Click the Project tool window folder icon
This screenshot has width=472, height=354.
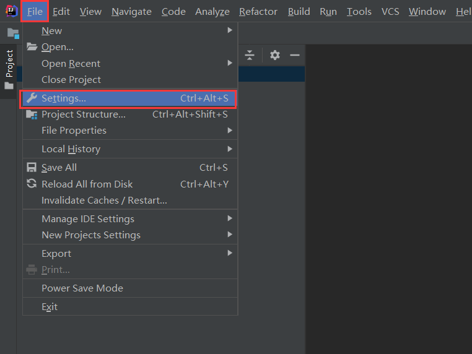click(x=9, y=86)
